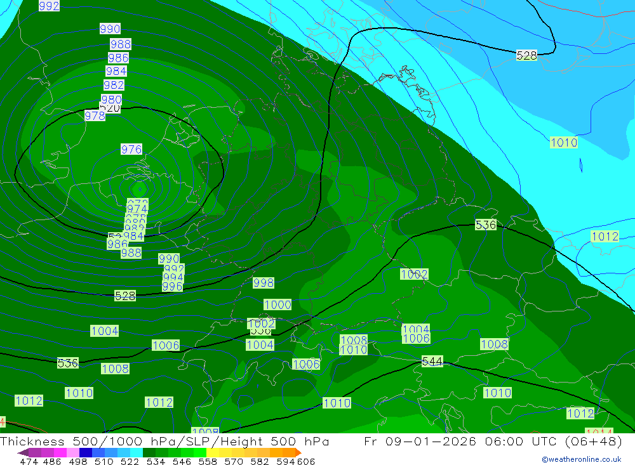The height and width of the screenshot is (465, 635).
Task: Click the legend value 498
Action: point(77,461)
